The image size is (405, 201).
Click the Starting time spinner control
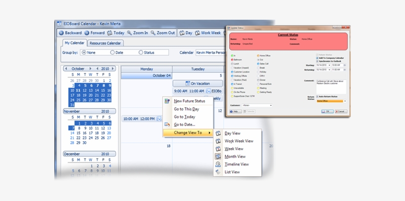(x=345, y=65)
